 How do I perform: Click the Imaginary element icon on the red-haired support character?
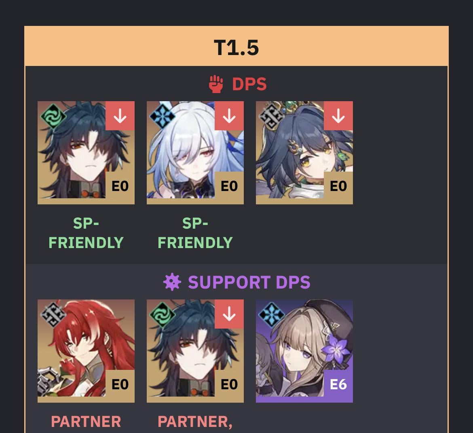53,315
